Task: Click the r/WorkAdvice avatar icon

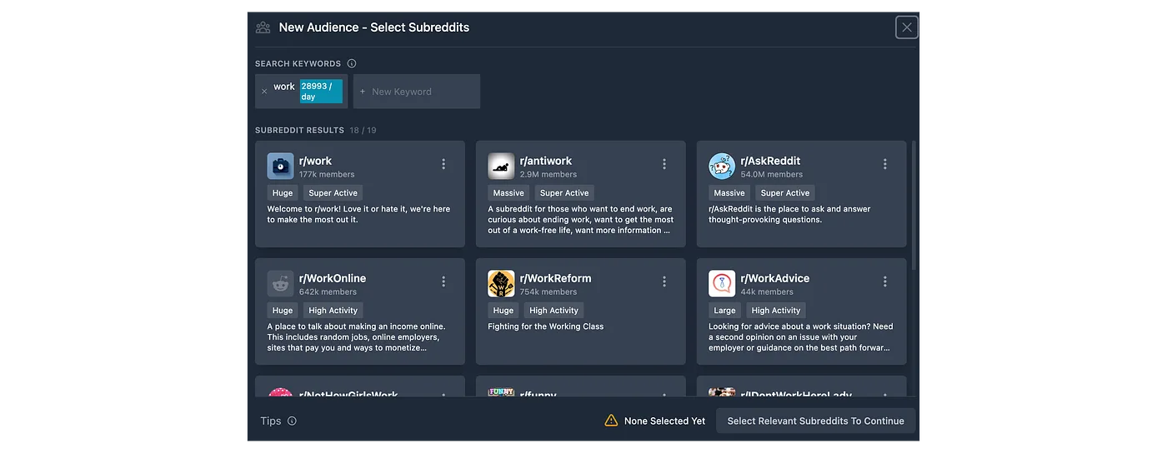Action: [722, 283]
